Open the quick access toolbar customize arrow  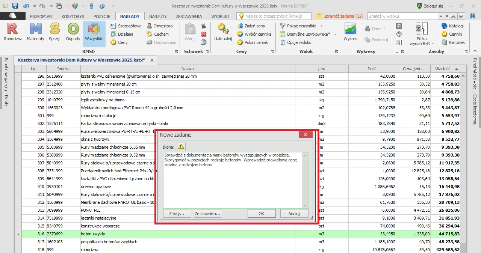coord(113,6)
